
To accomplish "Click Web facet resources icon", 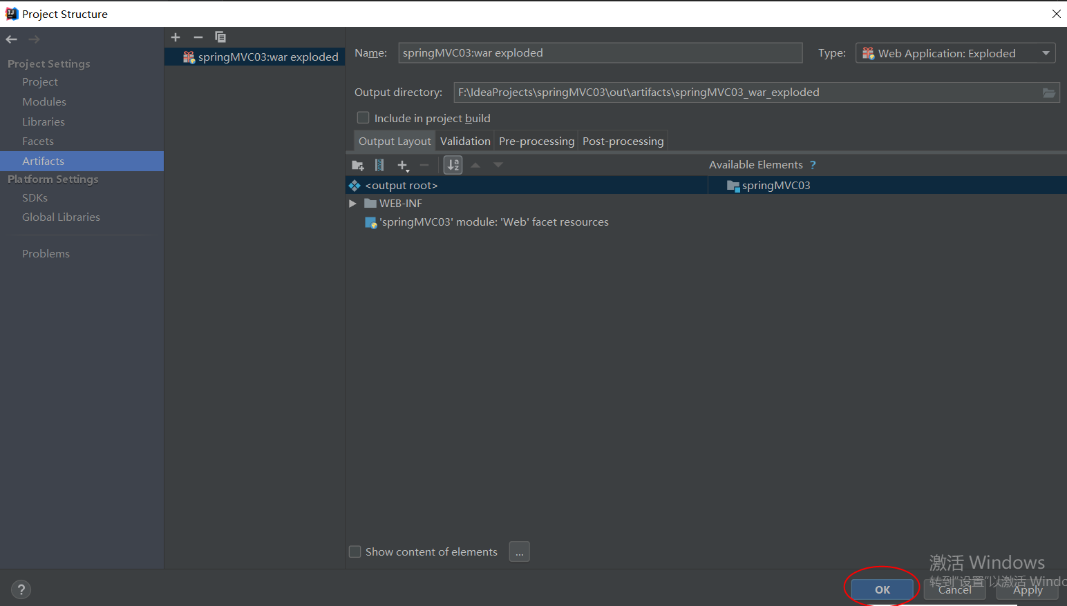I will click(x=371, y=222).
